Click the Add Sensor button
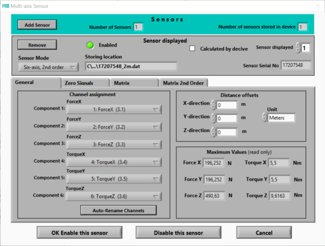 click(36, 25)
